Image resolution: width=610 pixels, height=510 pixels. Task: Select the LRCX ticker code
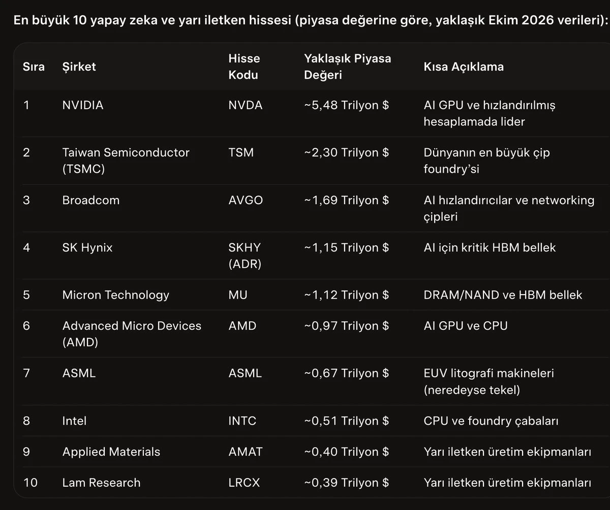[x=244, y=483]
